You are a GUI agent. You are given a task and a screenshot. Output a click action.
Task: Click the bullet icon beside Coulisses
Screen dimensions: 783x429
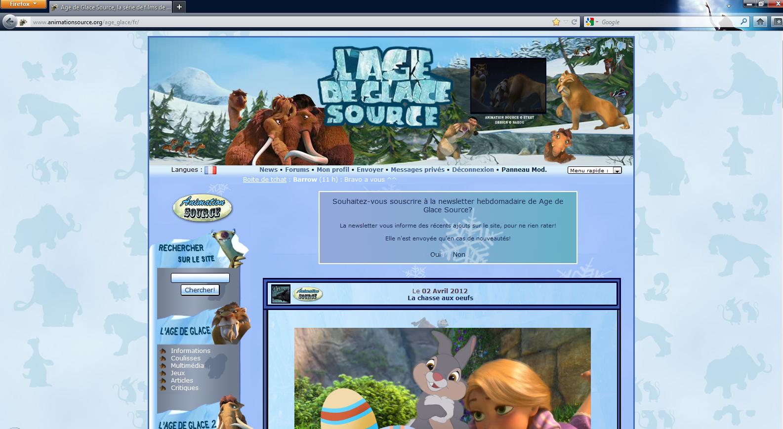point(163,358)
